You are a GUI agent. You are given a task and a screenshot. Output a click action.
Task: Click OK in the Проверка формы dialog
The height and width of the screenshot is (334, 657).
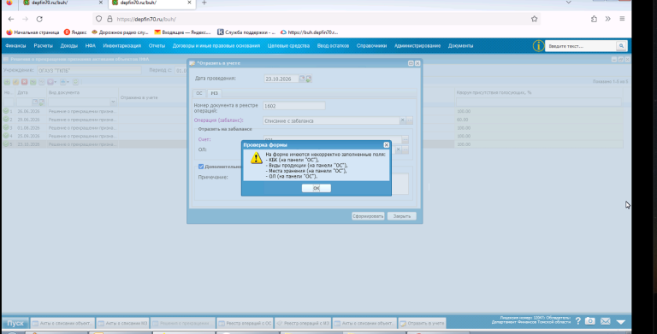tap(316, 188)
